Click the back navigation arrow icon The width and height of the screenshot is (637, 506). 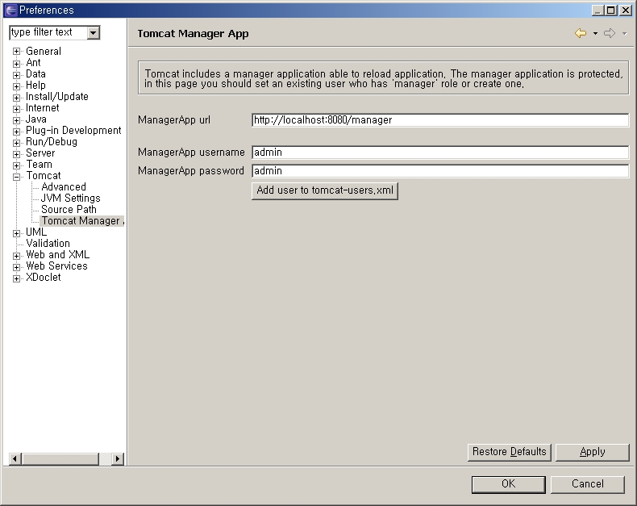[x=581, y=33]
